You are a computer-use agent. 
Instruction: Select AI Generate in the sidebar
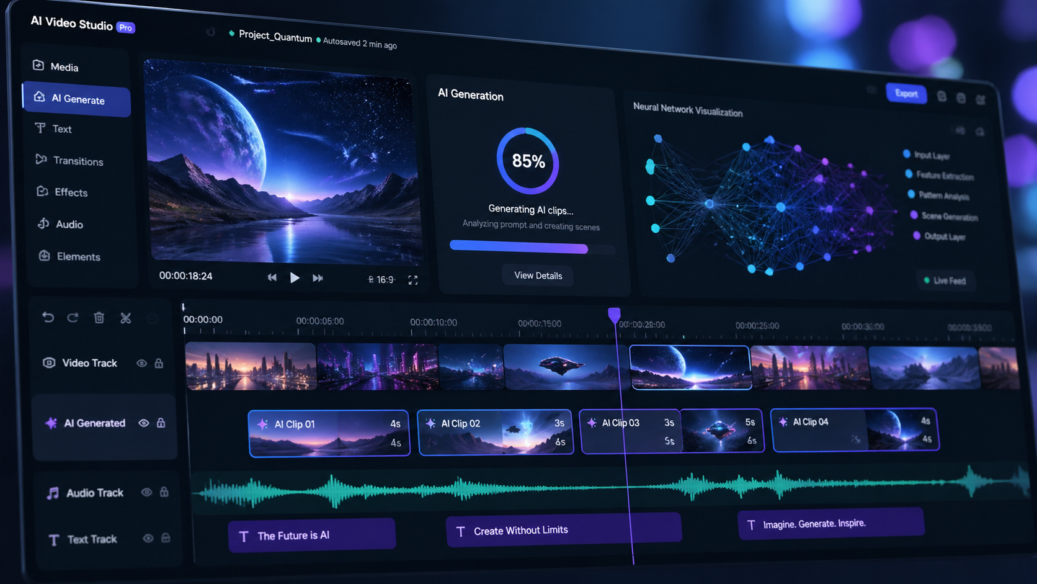tap(76, 99)
